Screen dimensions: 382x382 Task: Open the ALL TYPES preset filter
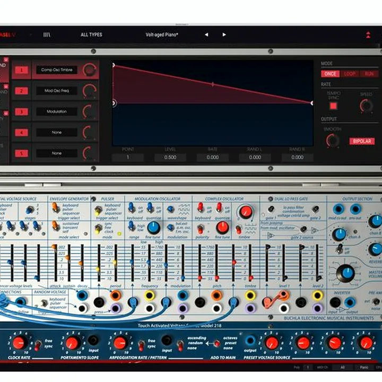(x=91, y=34)
